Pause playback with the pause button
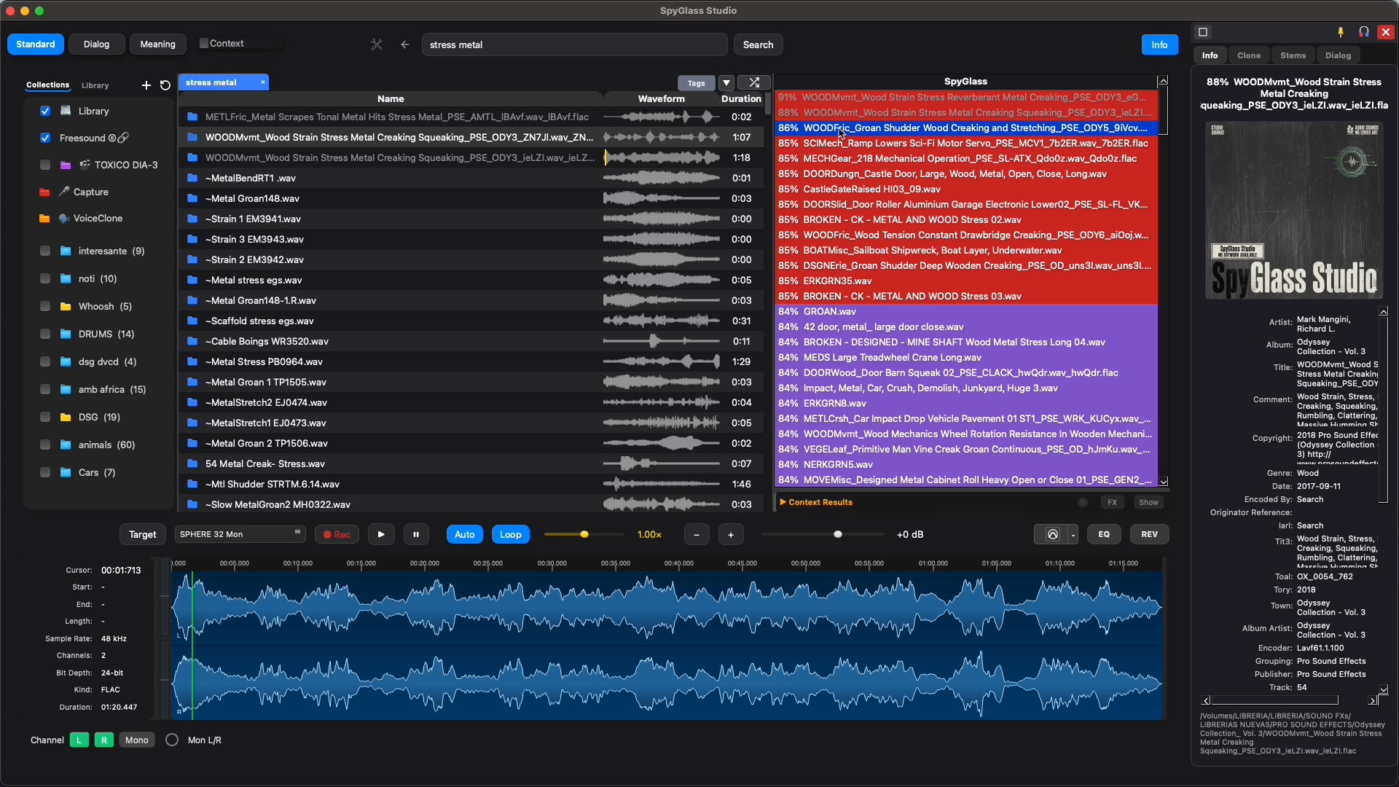 416,535
